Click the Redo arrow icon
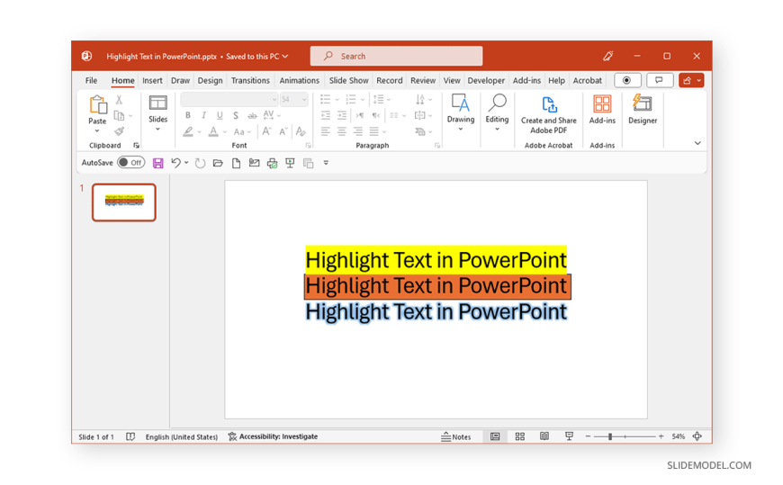 [x=200, y=163]
